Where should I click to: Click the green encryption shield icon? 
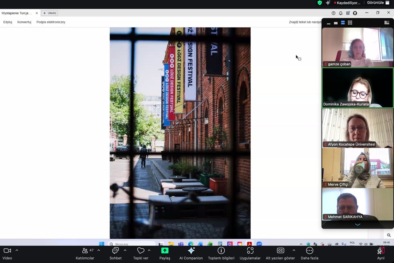(319, 3)
